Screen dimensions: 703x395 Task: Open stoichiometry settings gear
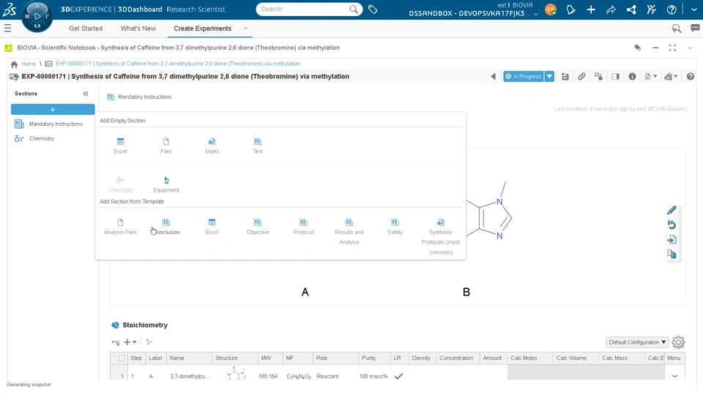(678, 342)
